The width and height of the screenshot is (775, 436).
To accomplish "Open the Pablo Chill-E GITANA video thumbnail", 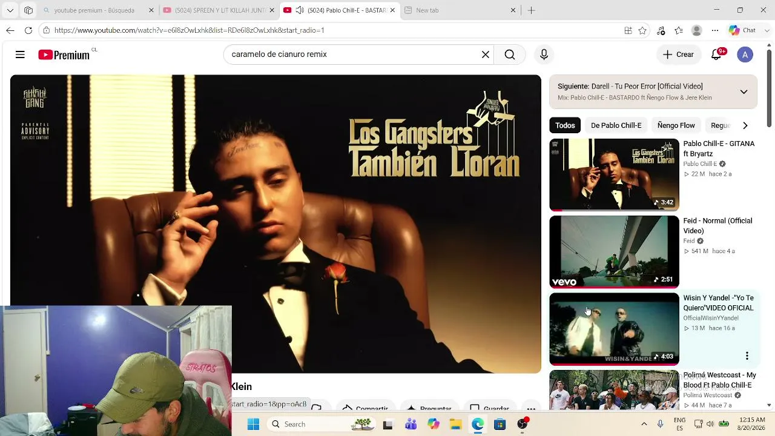I will [614, 174].
